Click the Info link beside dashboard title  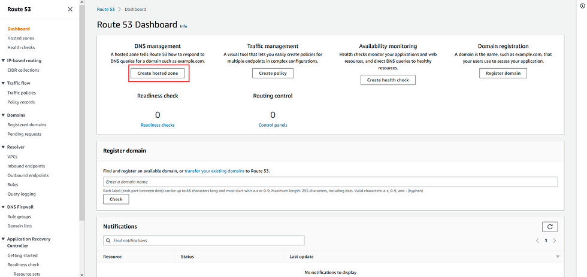click(x=183, y=26)
